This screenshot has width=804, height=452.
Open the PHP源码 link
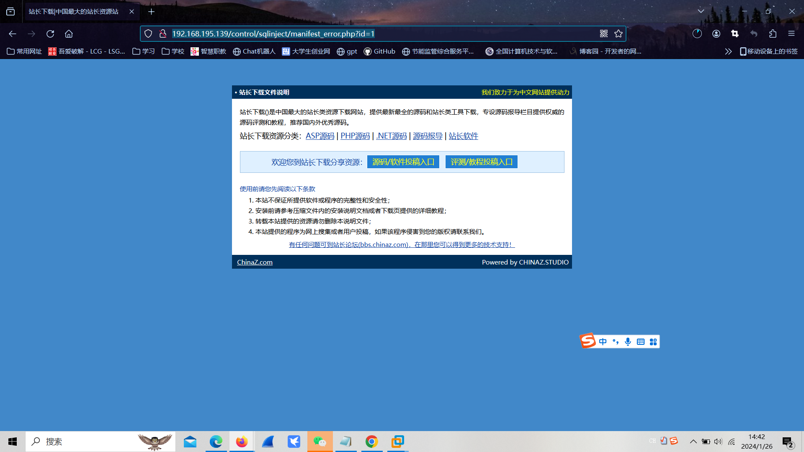(x=355, y=136)
